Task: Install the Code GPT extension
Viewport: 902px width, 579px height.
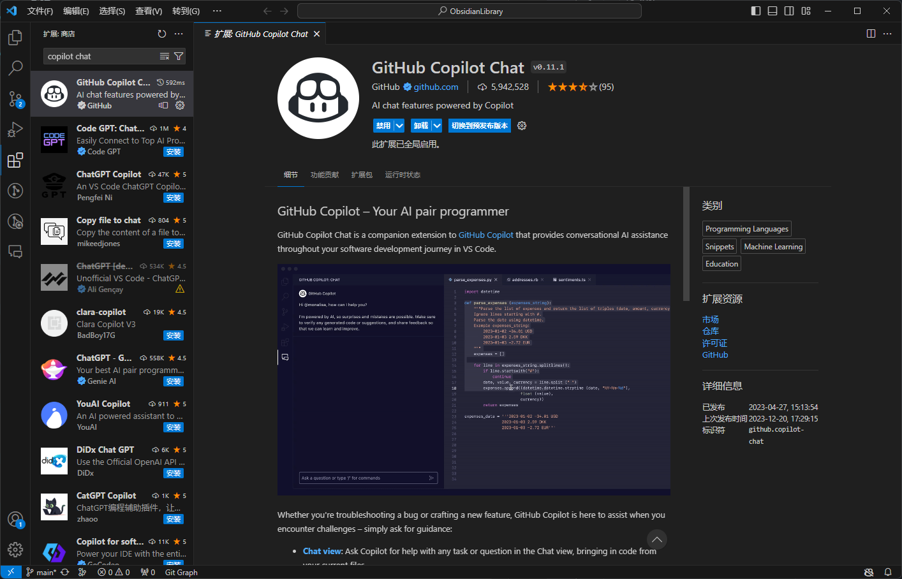Action: [173, 152]
